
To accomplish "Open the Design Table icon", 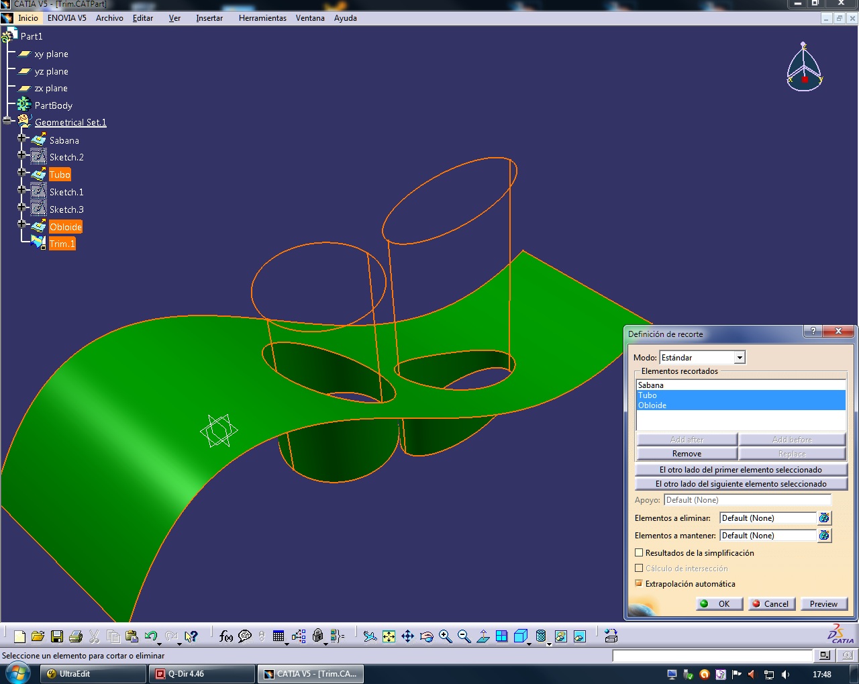I will (279, 636).
